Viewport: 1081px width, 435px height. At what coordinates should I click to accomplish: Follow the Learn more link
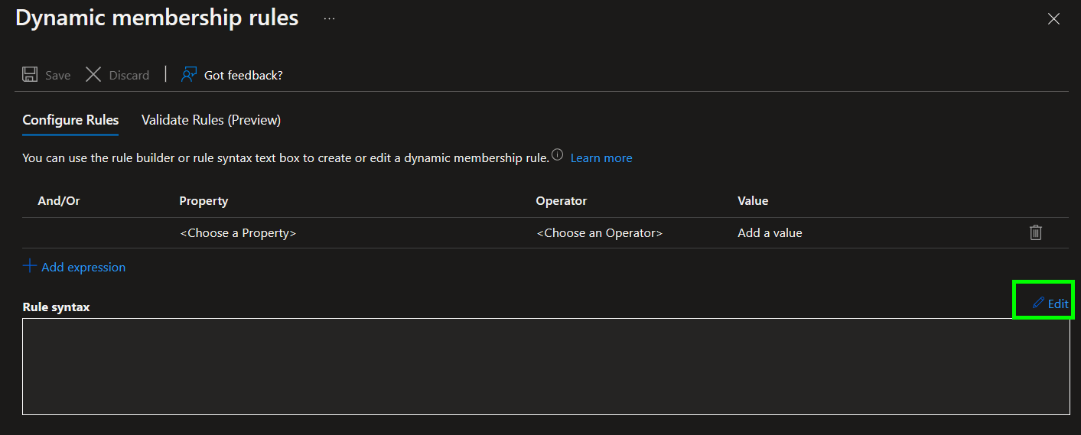coord(601,157)
